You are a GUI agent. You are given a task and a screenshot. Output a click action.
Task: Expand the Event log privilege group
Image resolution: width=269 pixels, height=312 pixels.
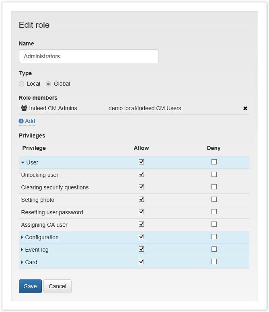pyautogui.click(x=23, y=250)
